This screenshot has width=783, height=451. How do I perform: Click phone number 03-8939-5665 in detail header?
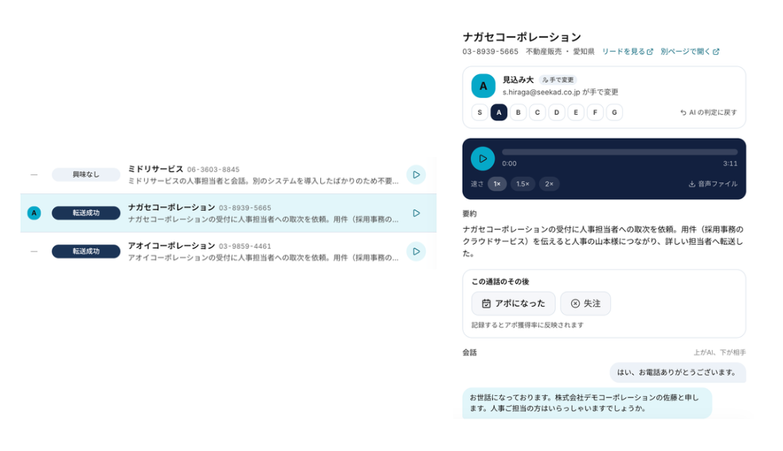click(x=491, y=52)
